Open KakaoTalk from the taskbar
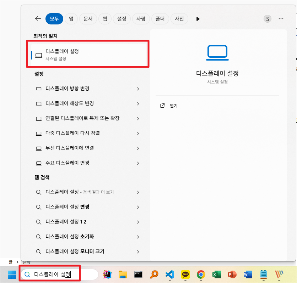 tap(185, 274)
